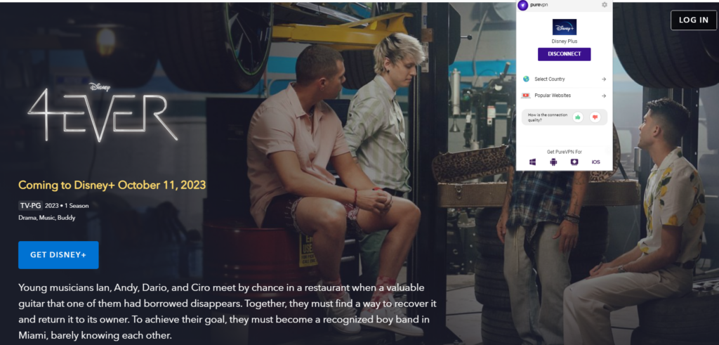Get PureVPN for Windows icon

[533, 162]
